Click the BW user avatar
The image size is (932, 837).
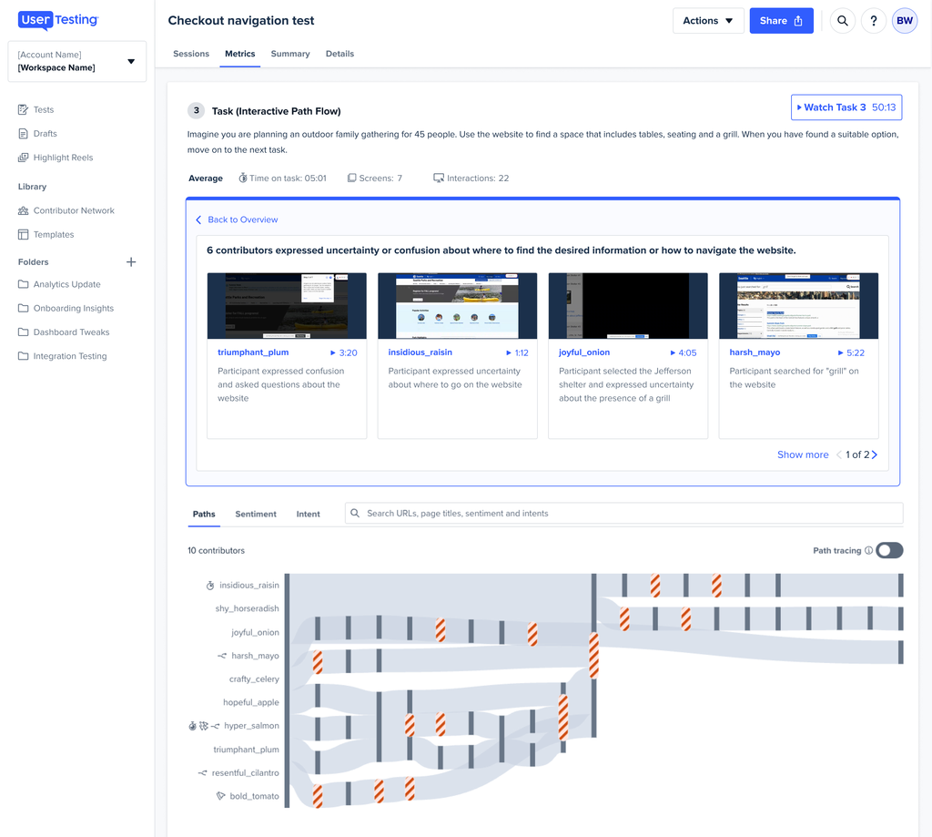[905, 21]
